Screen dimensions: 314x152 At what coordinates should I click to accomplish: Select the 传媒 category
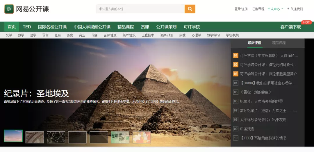tap(94, 35)
